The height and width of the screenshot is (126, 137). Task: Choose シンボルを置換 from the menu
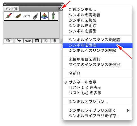click(x=98, y=45)
